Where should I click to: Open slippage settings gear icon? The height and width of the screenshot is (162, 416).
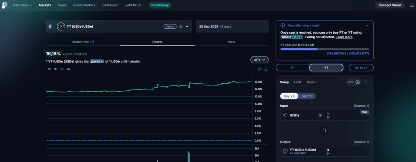(357, 82)
